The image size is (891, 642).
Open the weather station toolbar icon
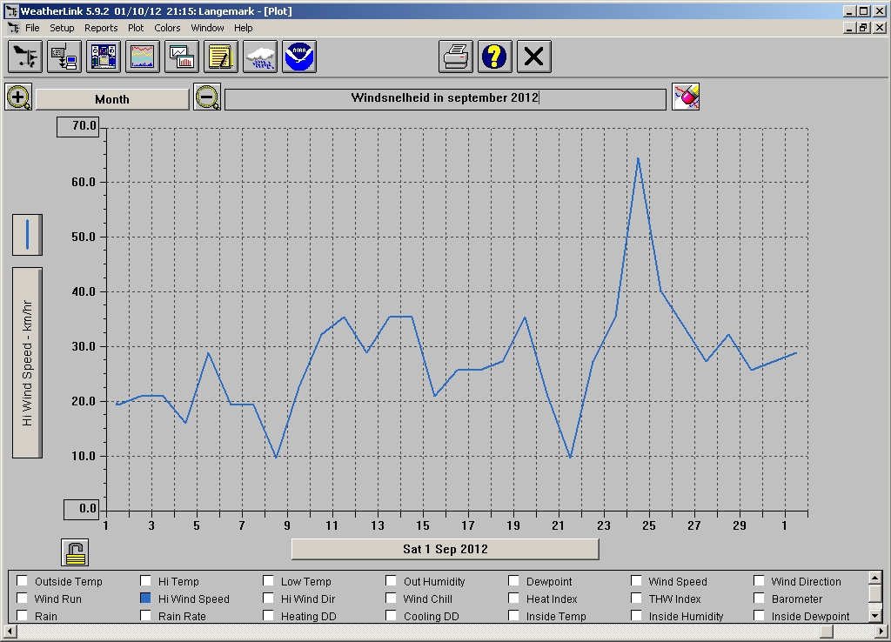pos(25,57)
